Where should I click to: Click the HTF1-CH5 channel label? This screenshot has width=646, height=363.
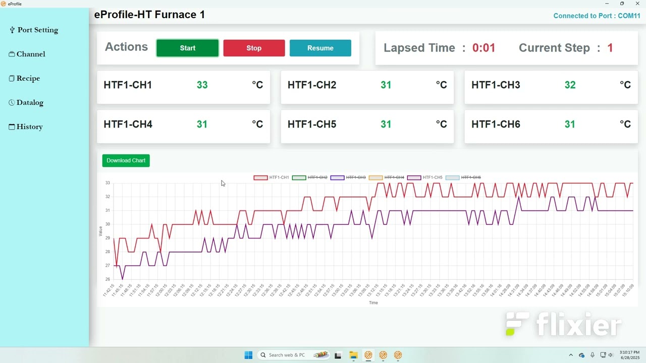(312, 124)
